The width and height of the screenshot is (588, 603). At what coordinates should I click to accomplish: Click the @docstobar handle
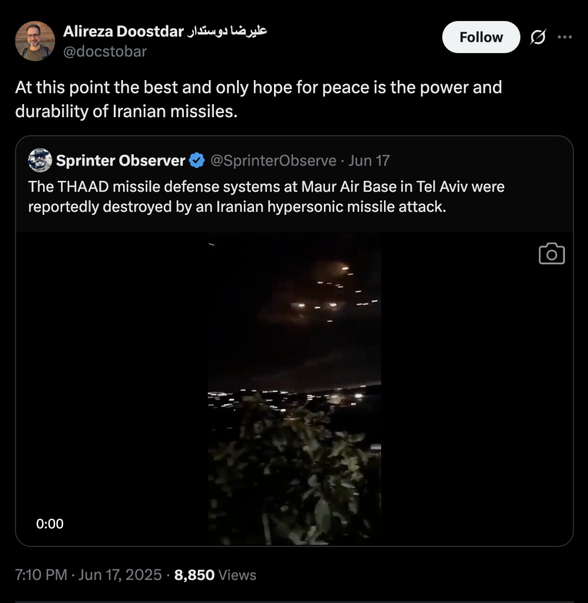(x=105, y=52)
